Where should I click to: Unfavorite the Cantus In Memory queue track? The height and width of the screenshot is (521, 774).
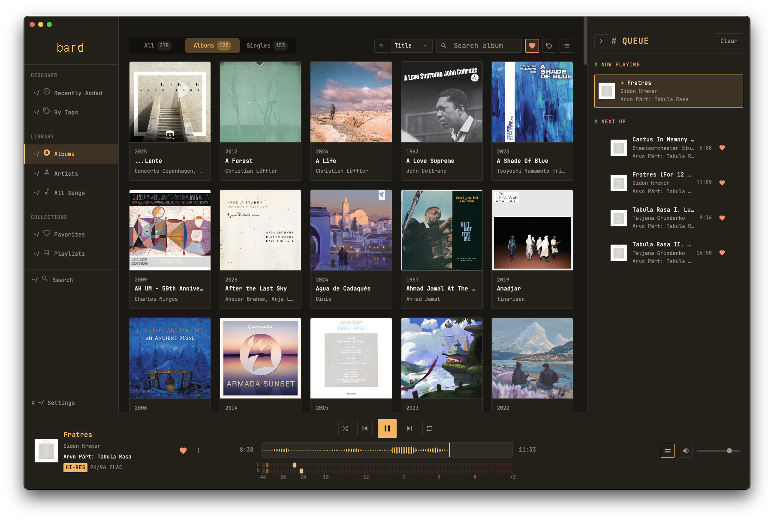[x=722, y=147]
